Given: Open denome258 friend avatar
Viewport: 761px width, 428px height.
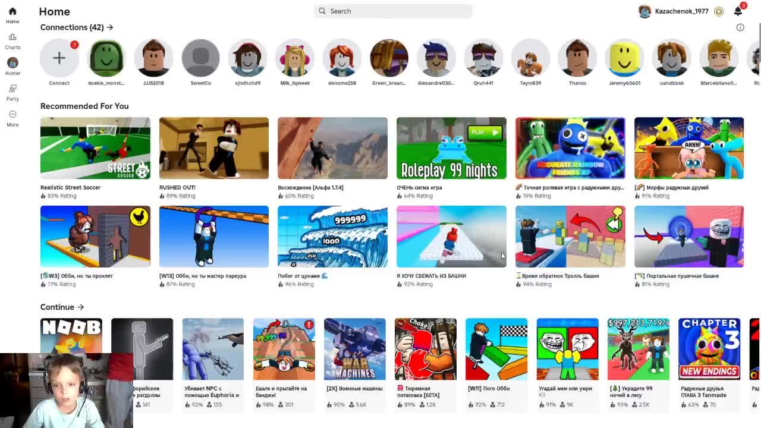Looking at the screenshot, I should tap(342, 58).
